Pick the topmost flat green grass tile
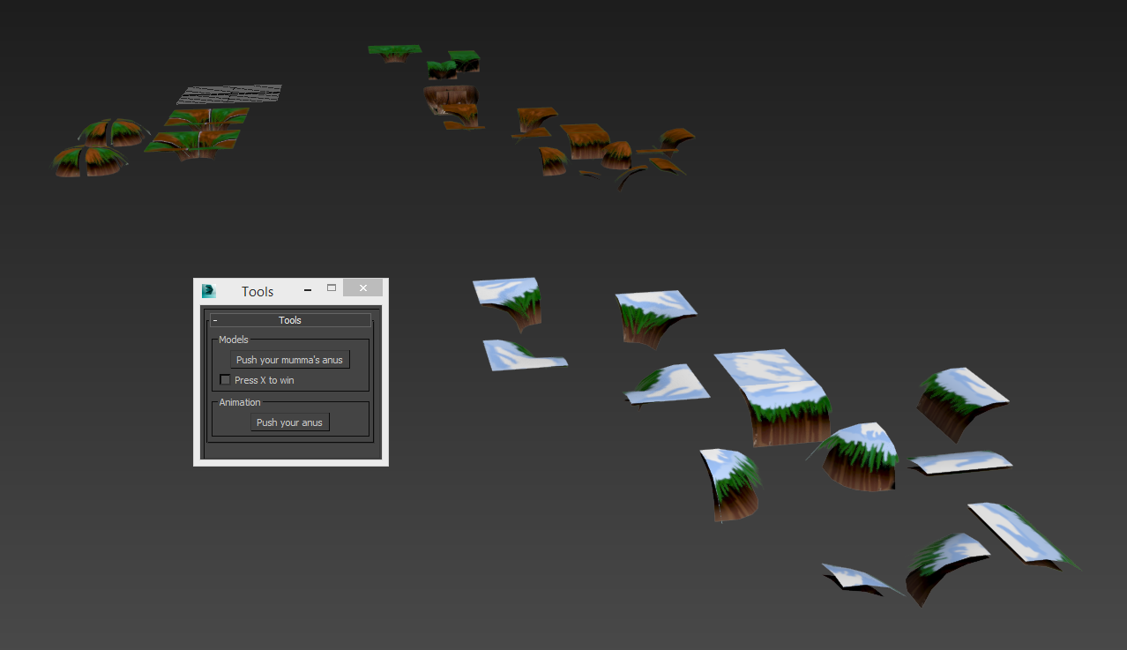This screenshot has height=650, width=1127. 394,51
